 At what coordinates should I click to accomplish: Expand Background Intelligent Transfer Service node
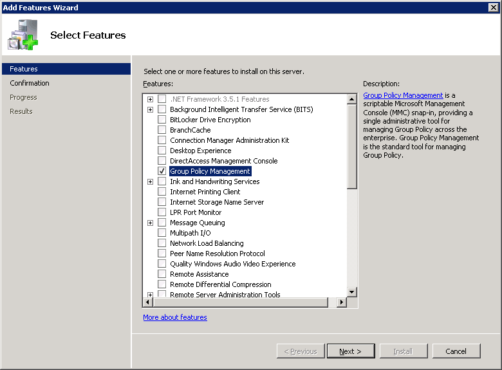pyautogui.click(x=150, y=109)
